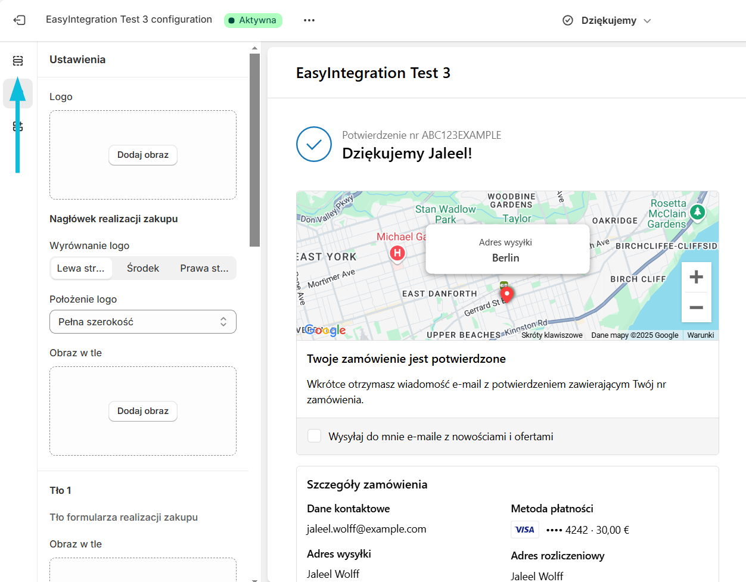Click Potwierdzenie nr ABC123EXAMPLE text
Viewport: 746px width, 582px height.
421,135
